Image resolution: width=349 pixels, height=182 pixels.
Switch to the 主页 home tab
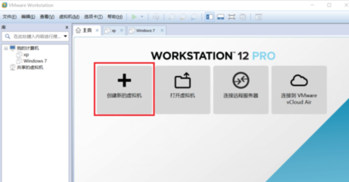pos(87,30)
